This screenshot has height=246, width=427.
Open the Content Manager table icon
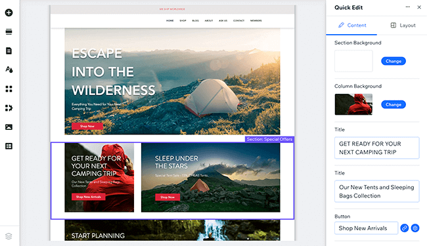pos(9,146)
